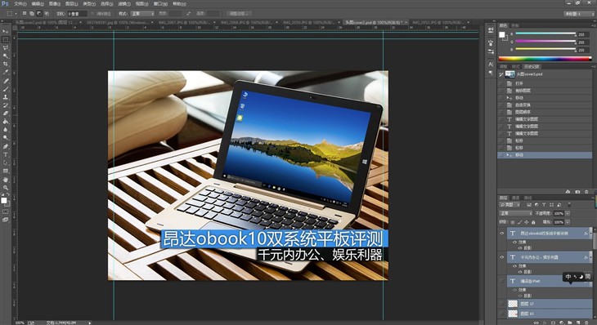Open the 滤镜 (Filter) menu
The image size is (597, 325).
pos(124,4)
